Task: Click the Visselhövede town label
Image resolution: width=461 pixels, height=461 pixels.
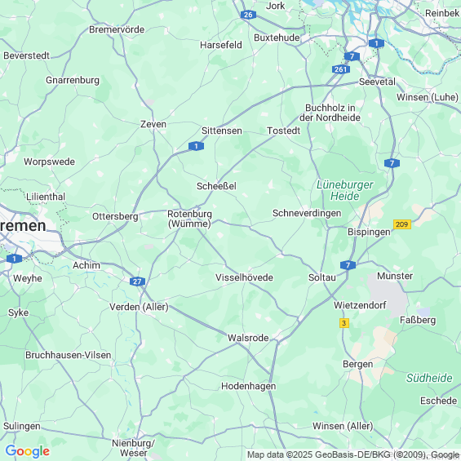Action: (x=244, y=277)
